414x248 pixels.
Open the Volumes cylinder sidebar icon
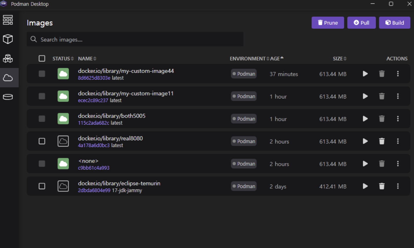[x=8, y=97]
